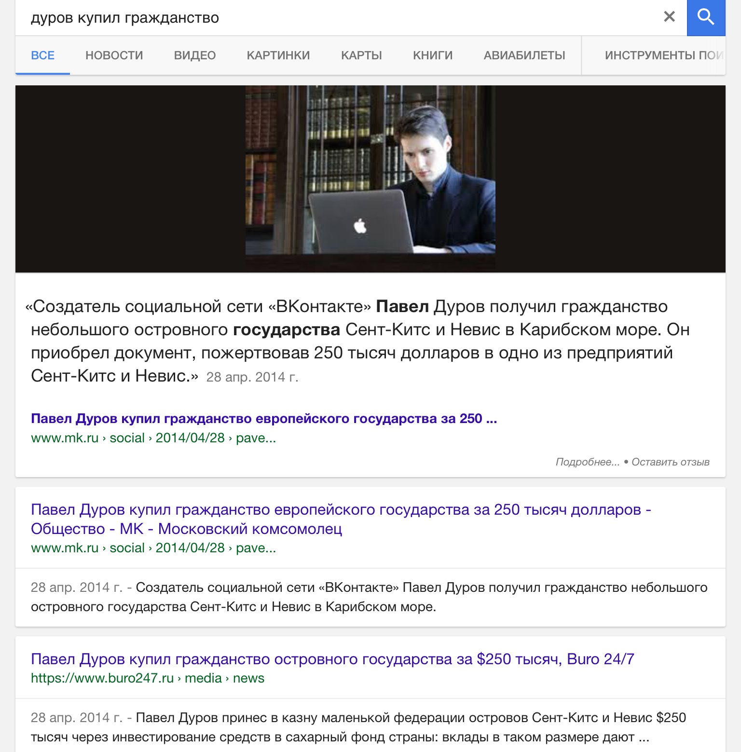Open the "КНИГИ" tab

(x=433, y=55)
